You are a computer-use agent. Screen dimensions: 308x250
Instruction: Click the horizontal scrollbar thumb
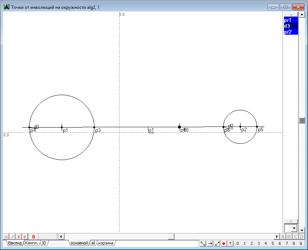(171, 237)
